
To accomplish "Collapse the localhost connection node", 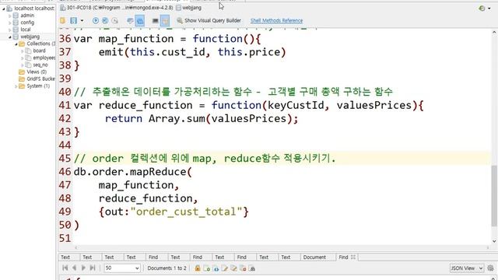I will [3, 9].
